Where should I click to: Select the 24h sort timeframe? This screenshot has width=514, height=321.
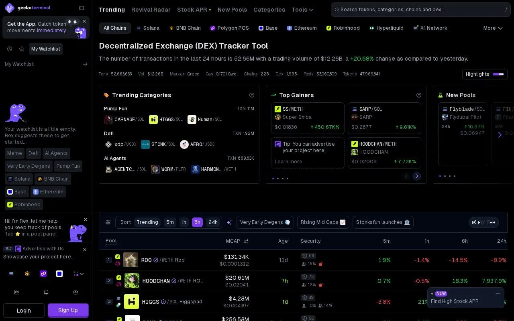pyautogui.click(x=213, y=222)
